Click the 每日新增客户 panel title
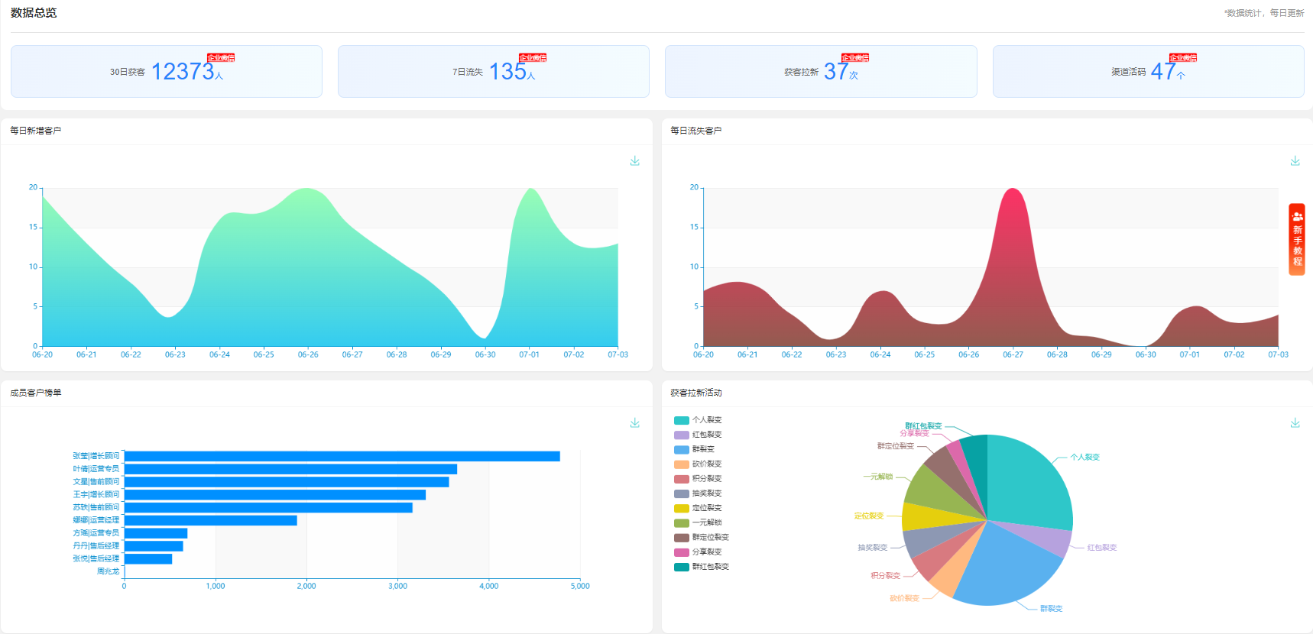This screenshot has width=1313, height=634. point(35,131)
